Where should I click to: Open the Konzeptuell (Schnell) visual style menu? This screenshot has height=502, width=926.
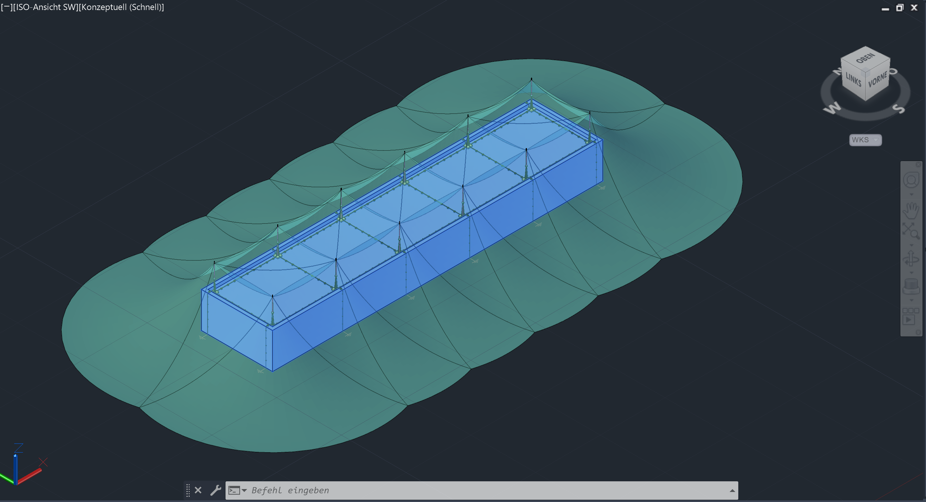pyautogui.click(x=121, y=7)
